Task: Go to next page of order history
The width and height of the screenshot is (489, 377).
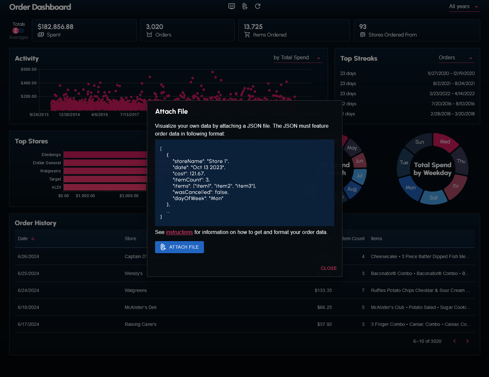Action: tap(467, 341)
